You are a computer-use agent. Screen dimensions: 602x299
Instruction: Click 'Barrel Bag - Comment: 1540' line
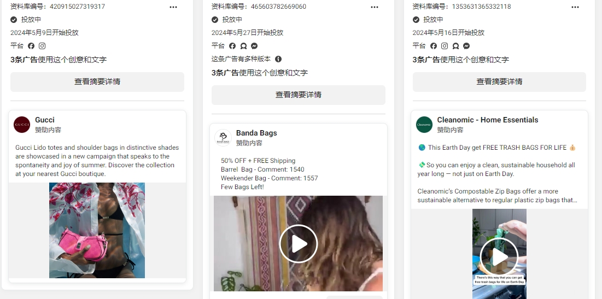(x=262, y=169)
